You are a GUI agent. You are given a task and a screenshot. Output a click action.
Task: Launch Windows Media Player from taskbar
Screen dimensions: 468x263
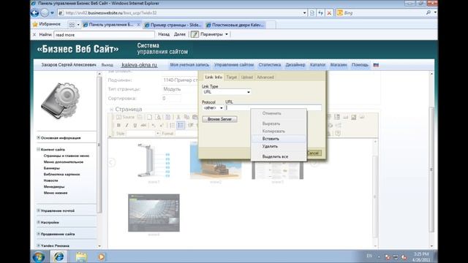coord(102,256)
